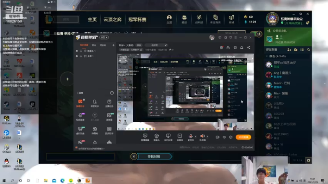The width and height of the screenshot is (328, 184).
Task: Click 寻找对局 find match button
Action: pyautogui.click(x=155, y=157)
